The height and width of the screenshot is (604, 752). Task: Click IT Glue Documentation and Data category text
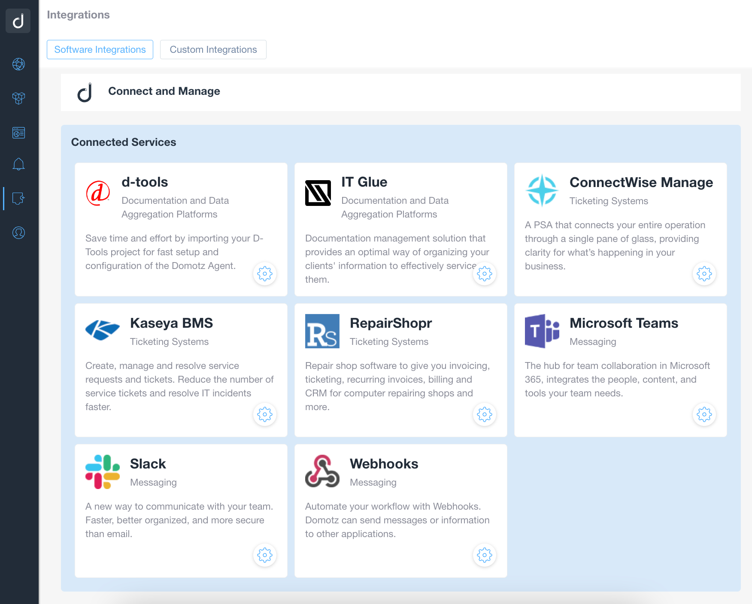point(395,208)
